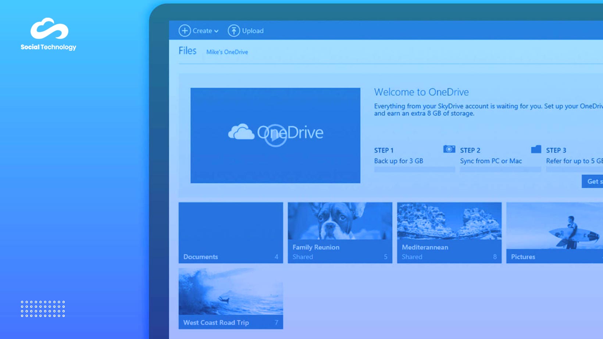This screenshot has width=603, height=339.
Task: Click the Step 2 folder icon
Action: (x=536, y=149)
